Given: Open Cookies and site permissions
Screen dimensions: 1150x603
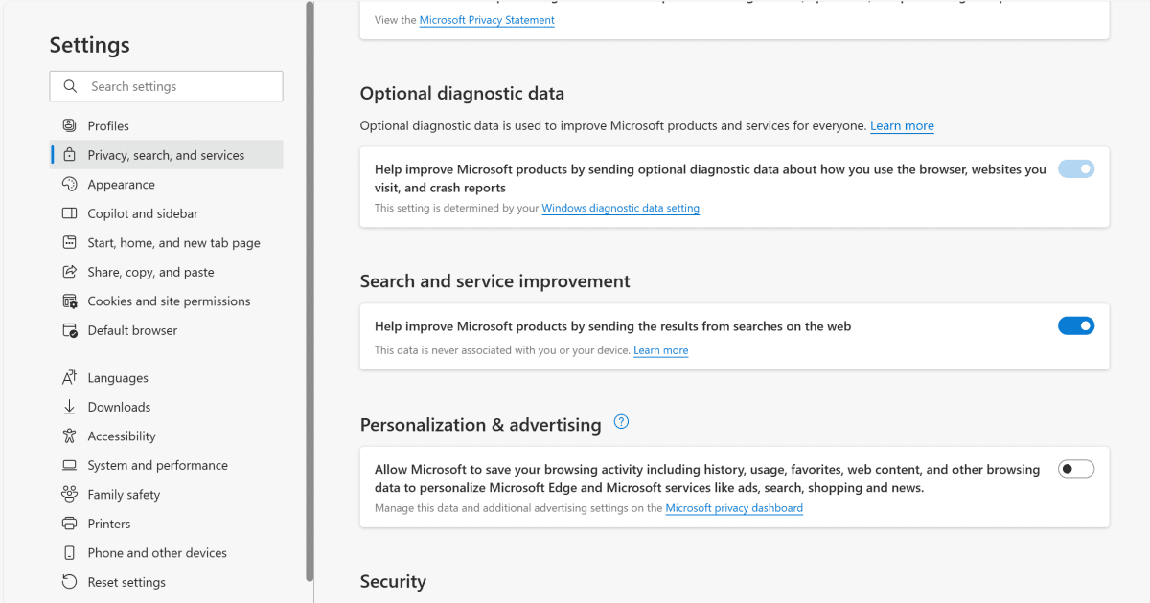Looking at the screenshot, I should click(x=167, y=301).
